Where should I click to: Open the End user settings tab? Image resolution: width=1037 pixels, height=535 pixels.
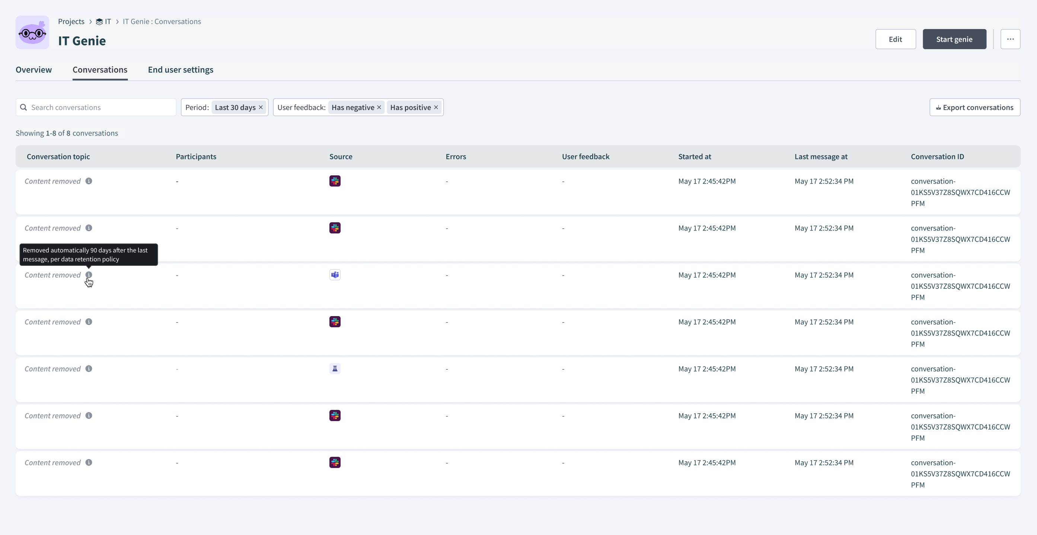181,70
